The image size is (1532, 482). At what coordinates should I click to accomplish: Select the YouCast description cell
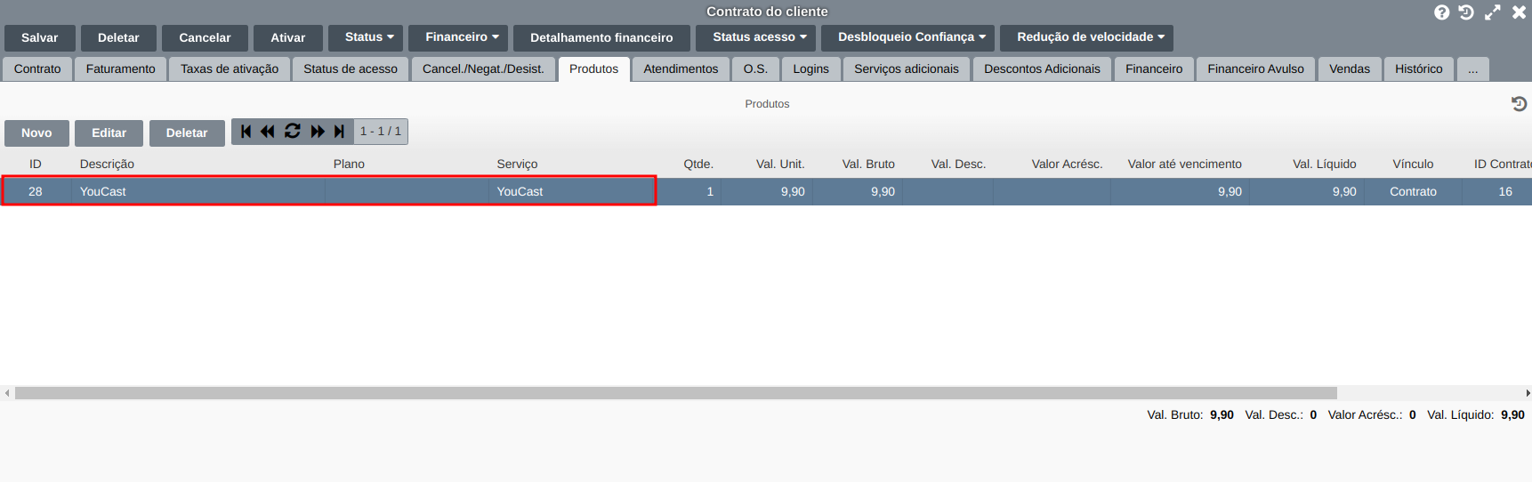point(198,191)
